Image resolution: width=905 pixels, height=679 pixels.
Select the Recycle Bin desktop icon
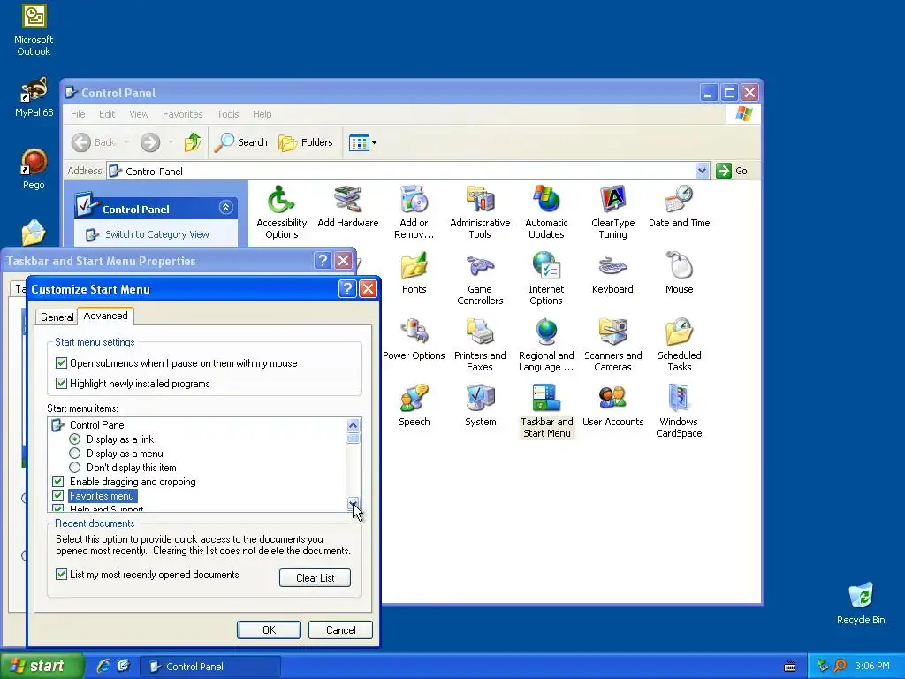click(861, 603)
